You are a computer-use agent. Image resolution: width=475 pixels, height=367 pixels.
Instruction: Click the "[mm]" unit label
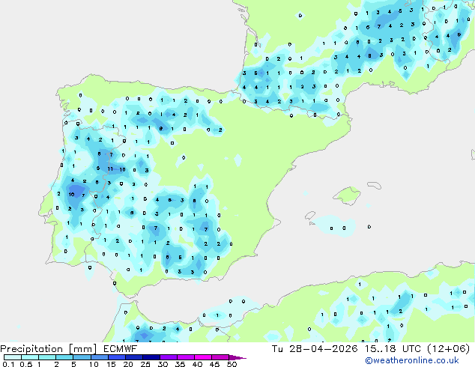tap(82, 349)
